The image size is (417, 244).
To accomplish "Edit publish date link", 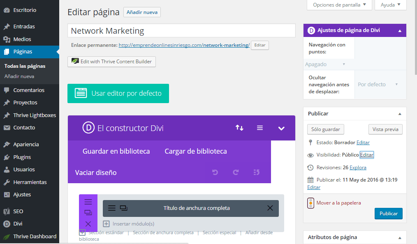I will point(314,187).
